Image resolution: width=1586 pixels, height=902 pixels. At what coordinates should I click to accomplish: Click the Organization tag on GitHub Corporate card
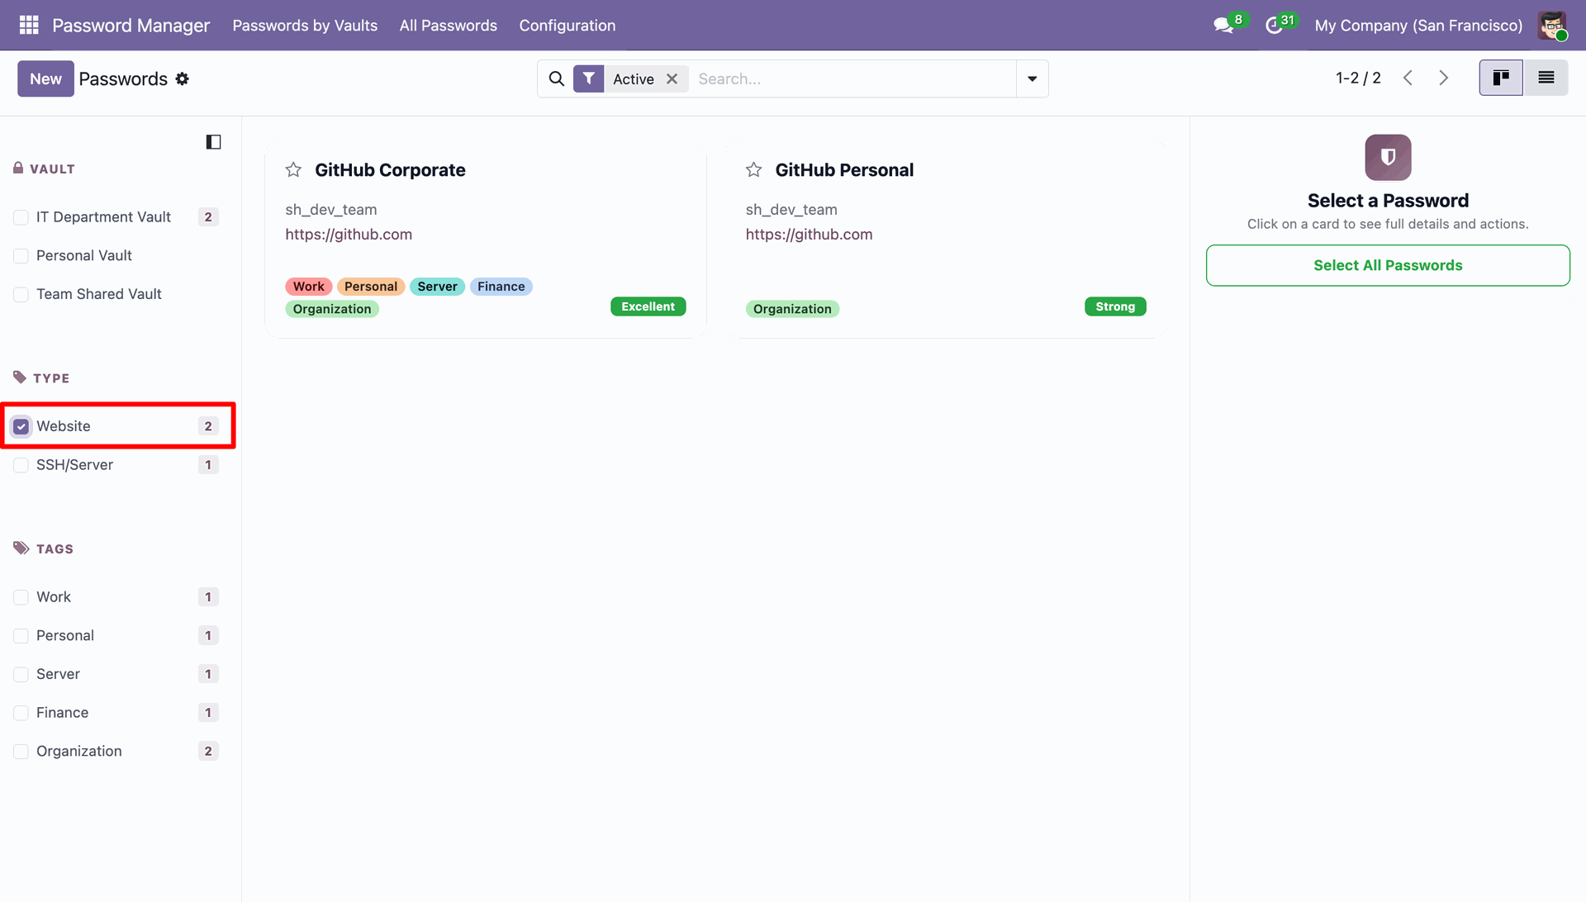[332, 309]
